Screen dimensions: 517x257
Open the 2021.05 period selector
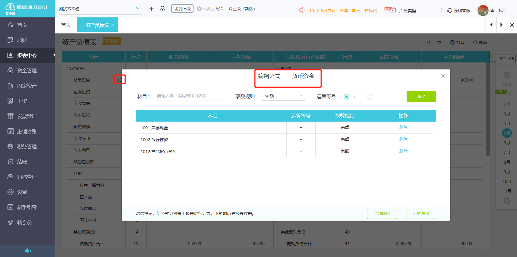[x=506, y=59]
